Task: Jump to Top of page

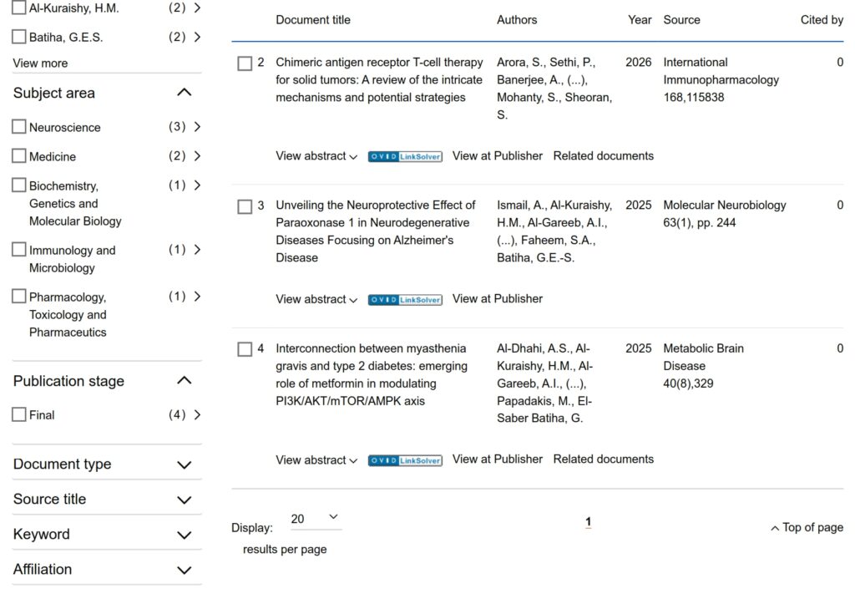Action: pos(807,528)
